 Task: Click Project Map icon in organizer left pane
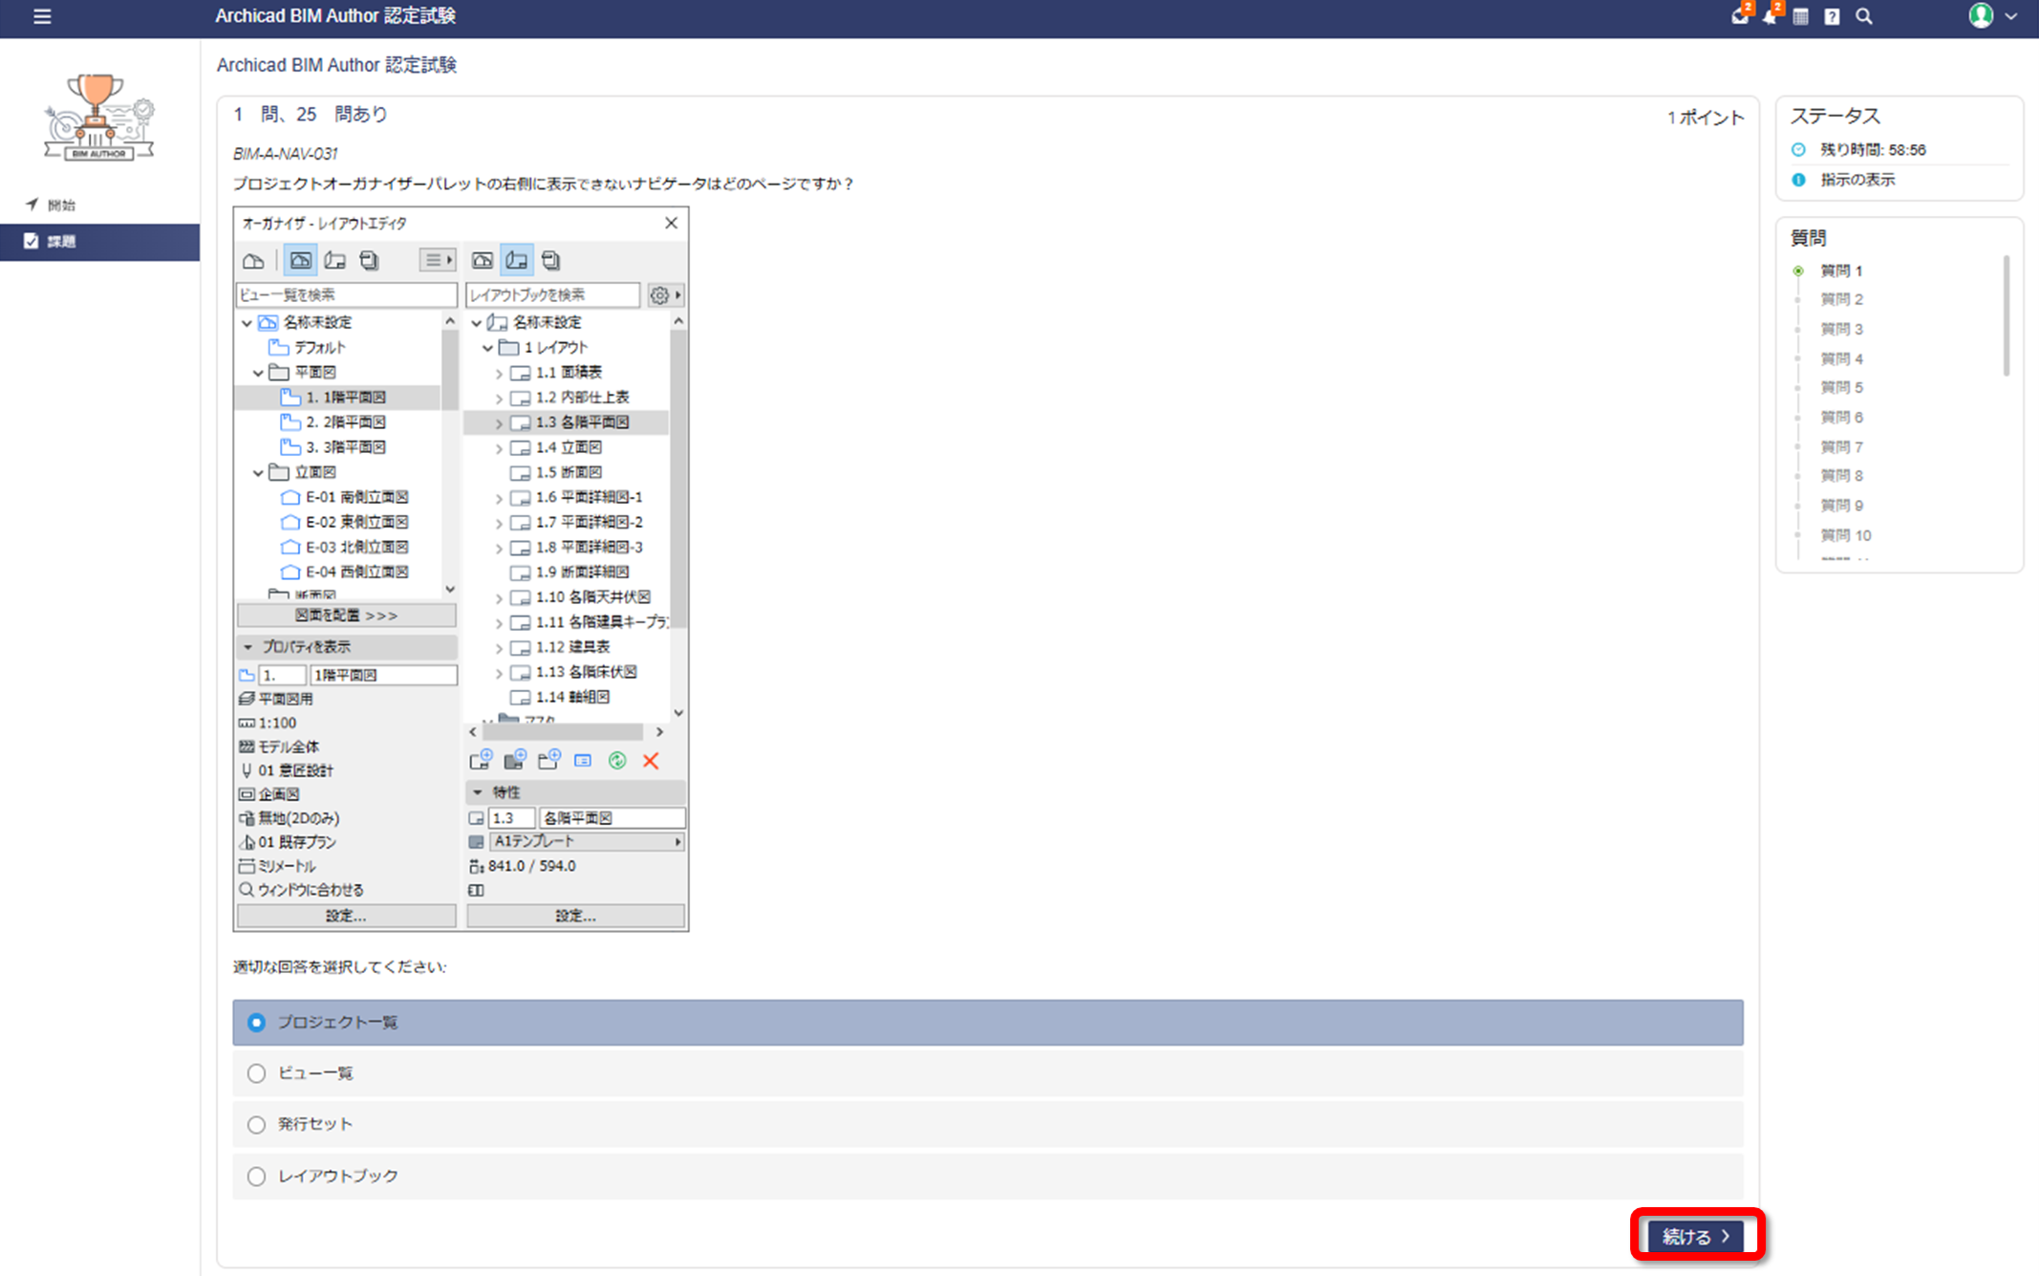[253, 260]
